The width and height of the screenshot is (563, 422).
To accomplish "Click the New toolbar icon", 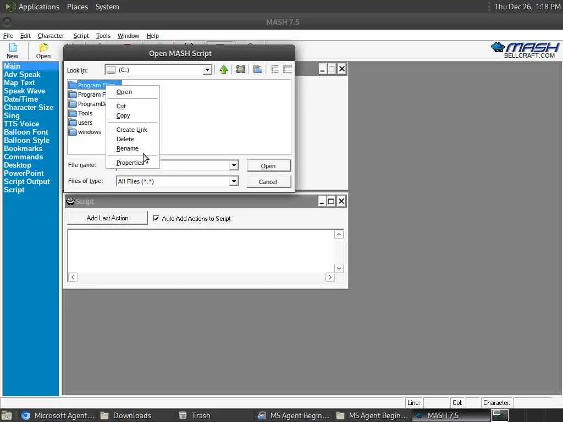I will 13,51.
